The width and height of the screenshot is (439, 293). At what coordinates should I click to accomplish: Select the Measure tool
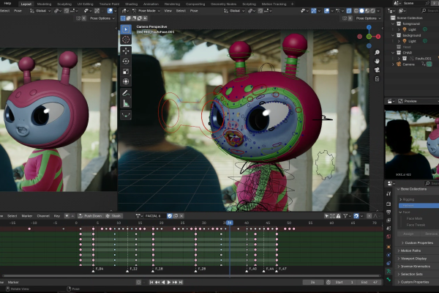click(126, 103)
